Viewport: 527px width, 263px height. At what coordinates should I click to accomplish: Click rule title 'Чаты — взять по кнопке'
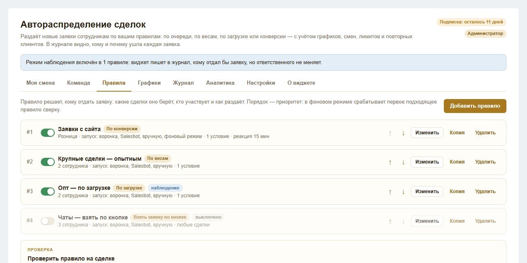click(93, 217)
